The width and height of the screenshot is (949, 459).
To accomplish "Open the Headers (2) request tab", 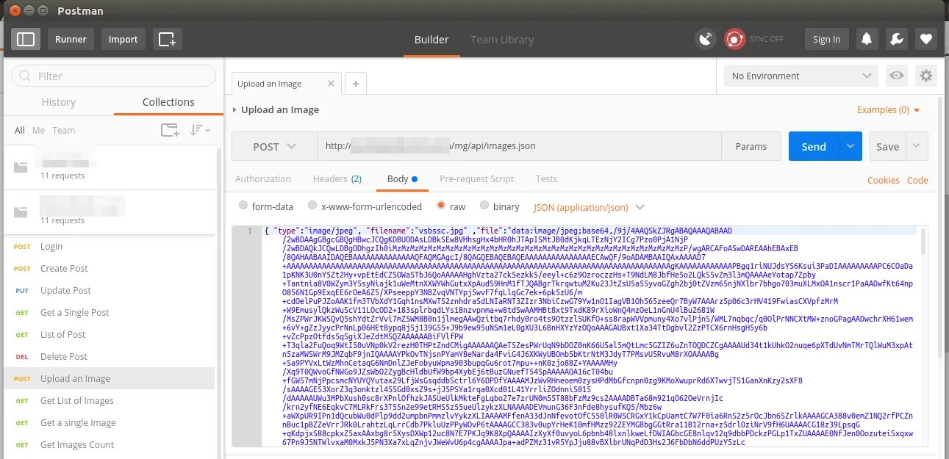I will [337, 178].
